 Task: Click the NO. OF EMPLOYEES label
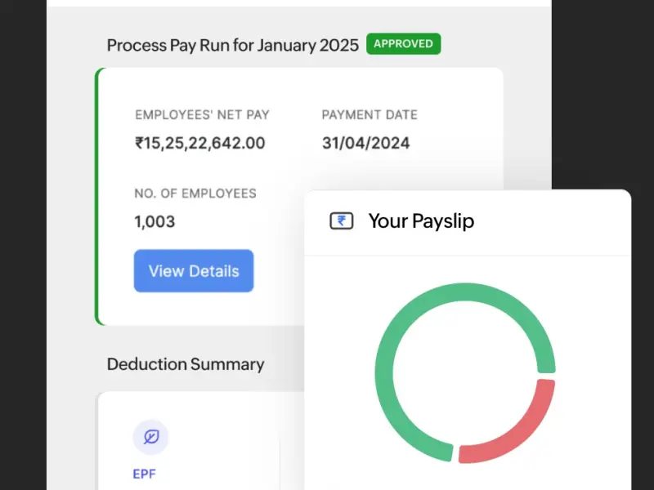point(195,194)
